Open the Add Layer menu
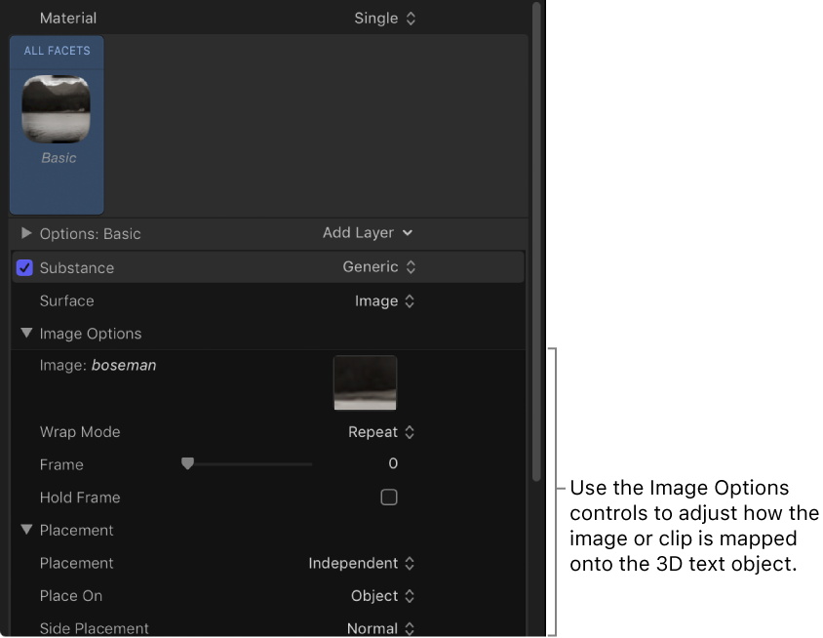The image size is (823, 638). pyautogui.click(x=368, y=233)
